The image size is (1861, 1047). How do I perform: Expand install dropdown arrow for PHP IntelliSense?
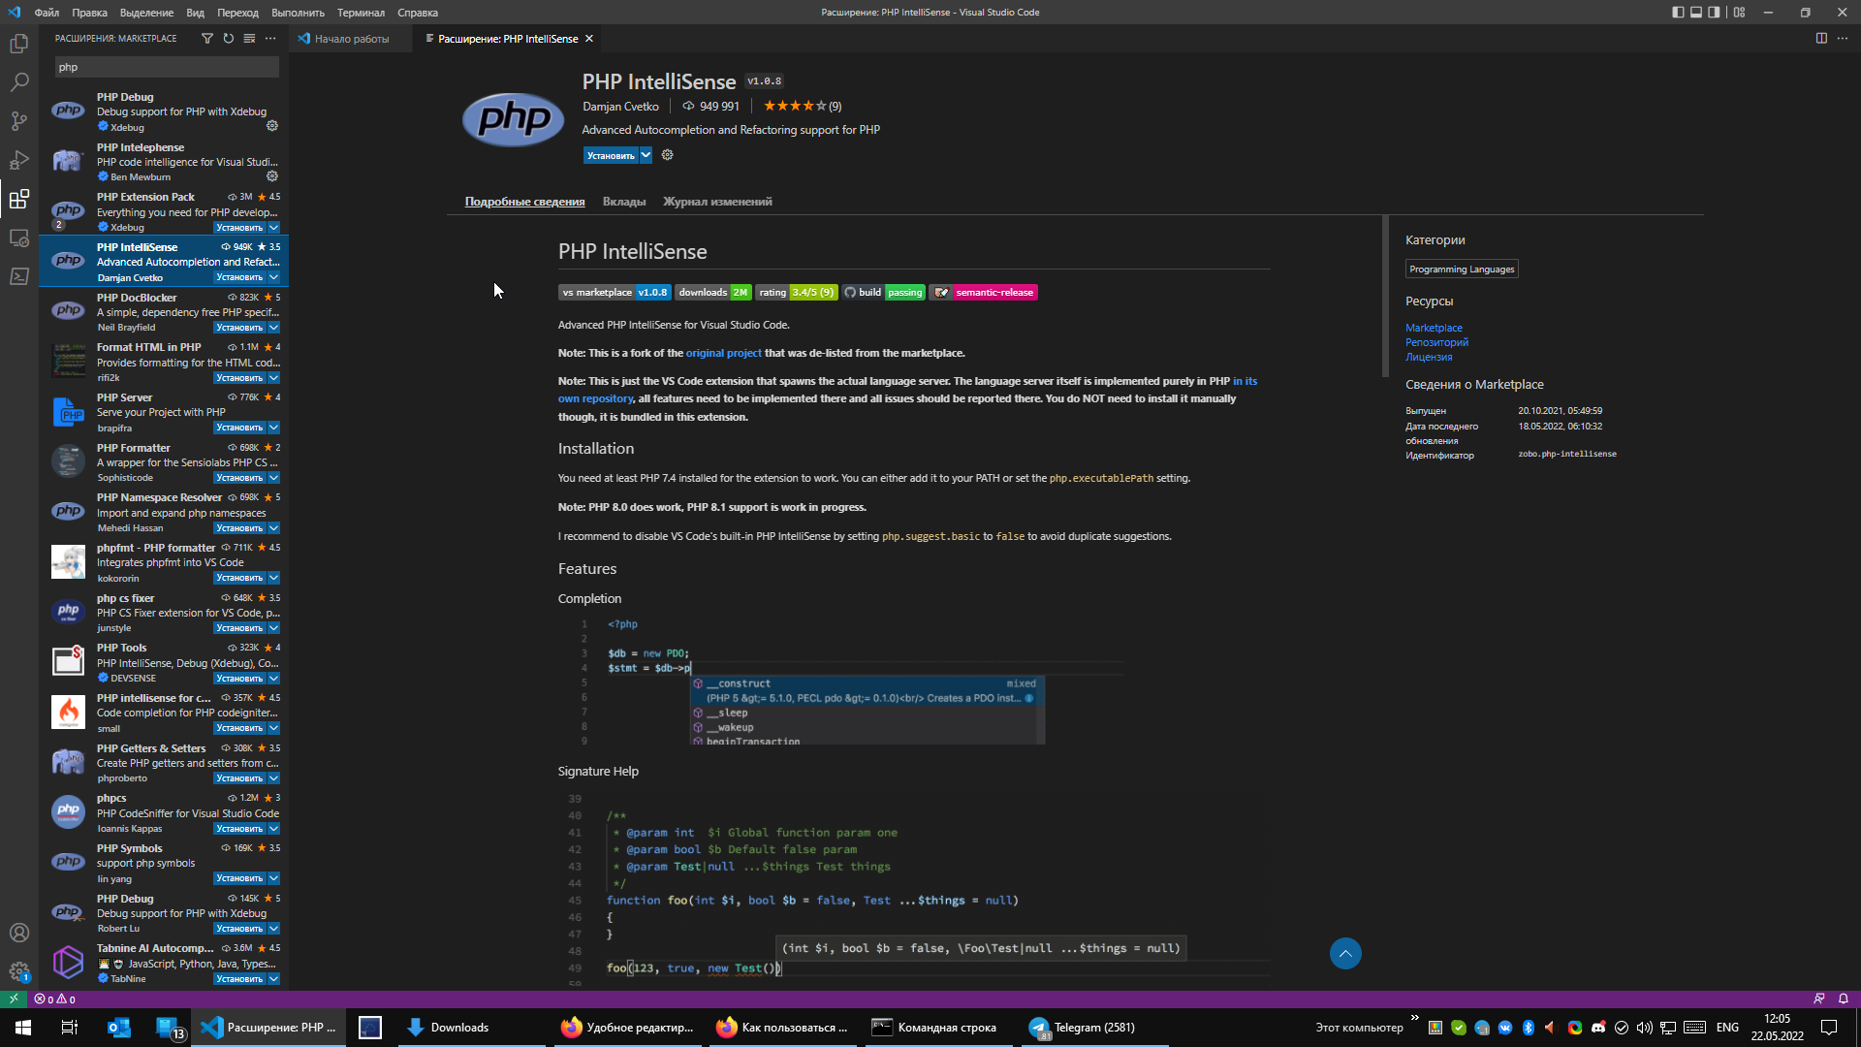[646, 155]
